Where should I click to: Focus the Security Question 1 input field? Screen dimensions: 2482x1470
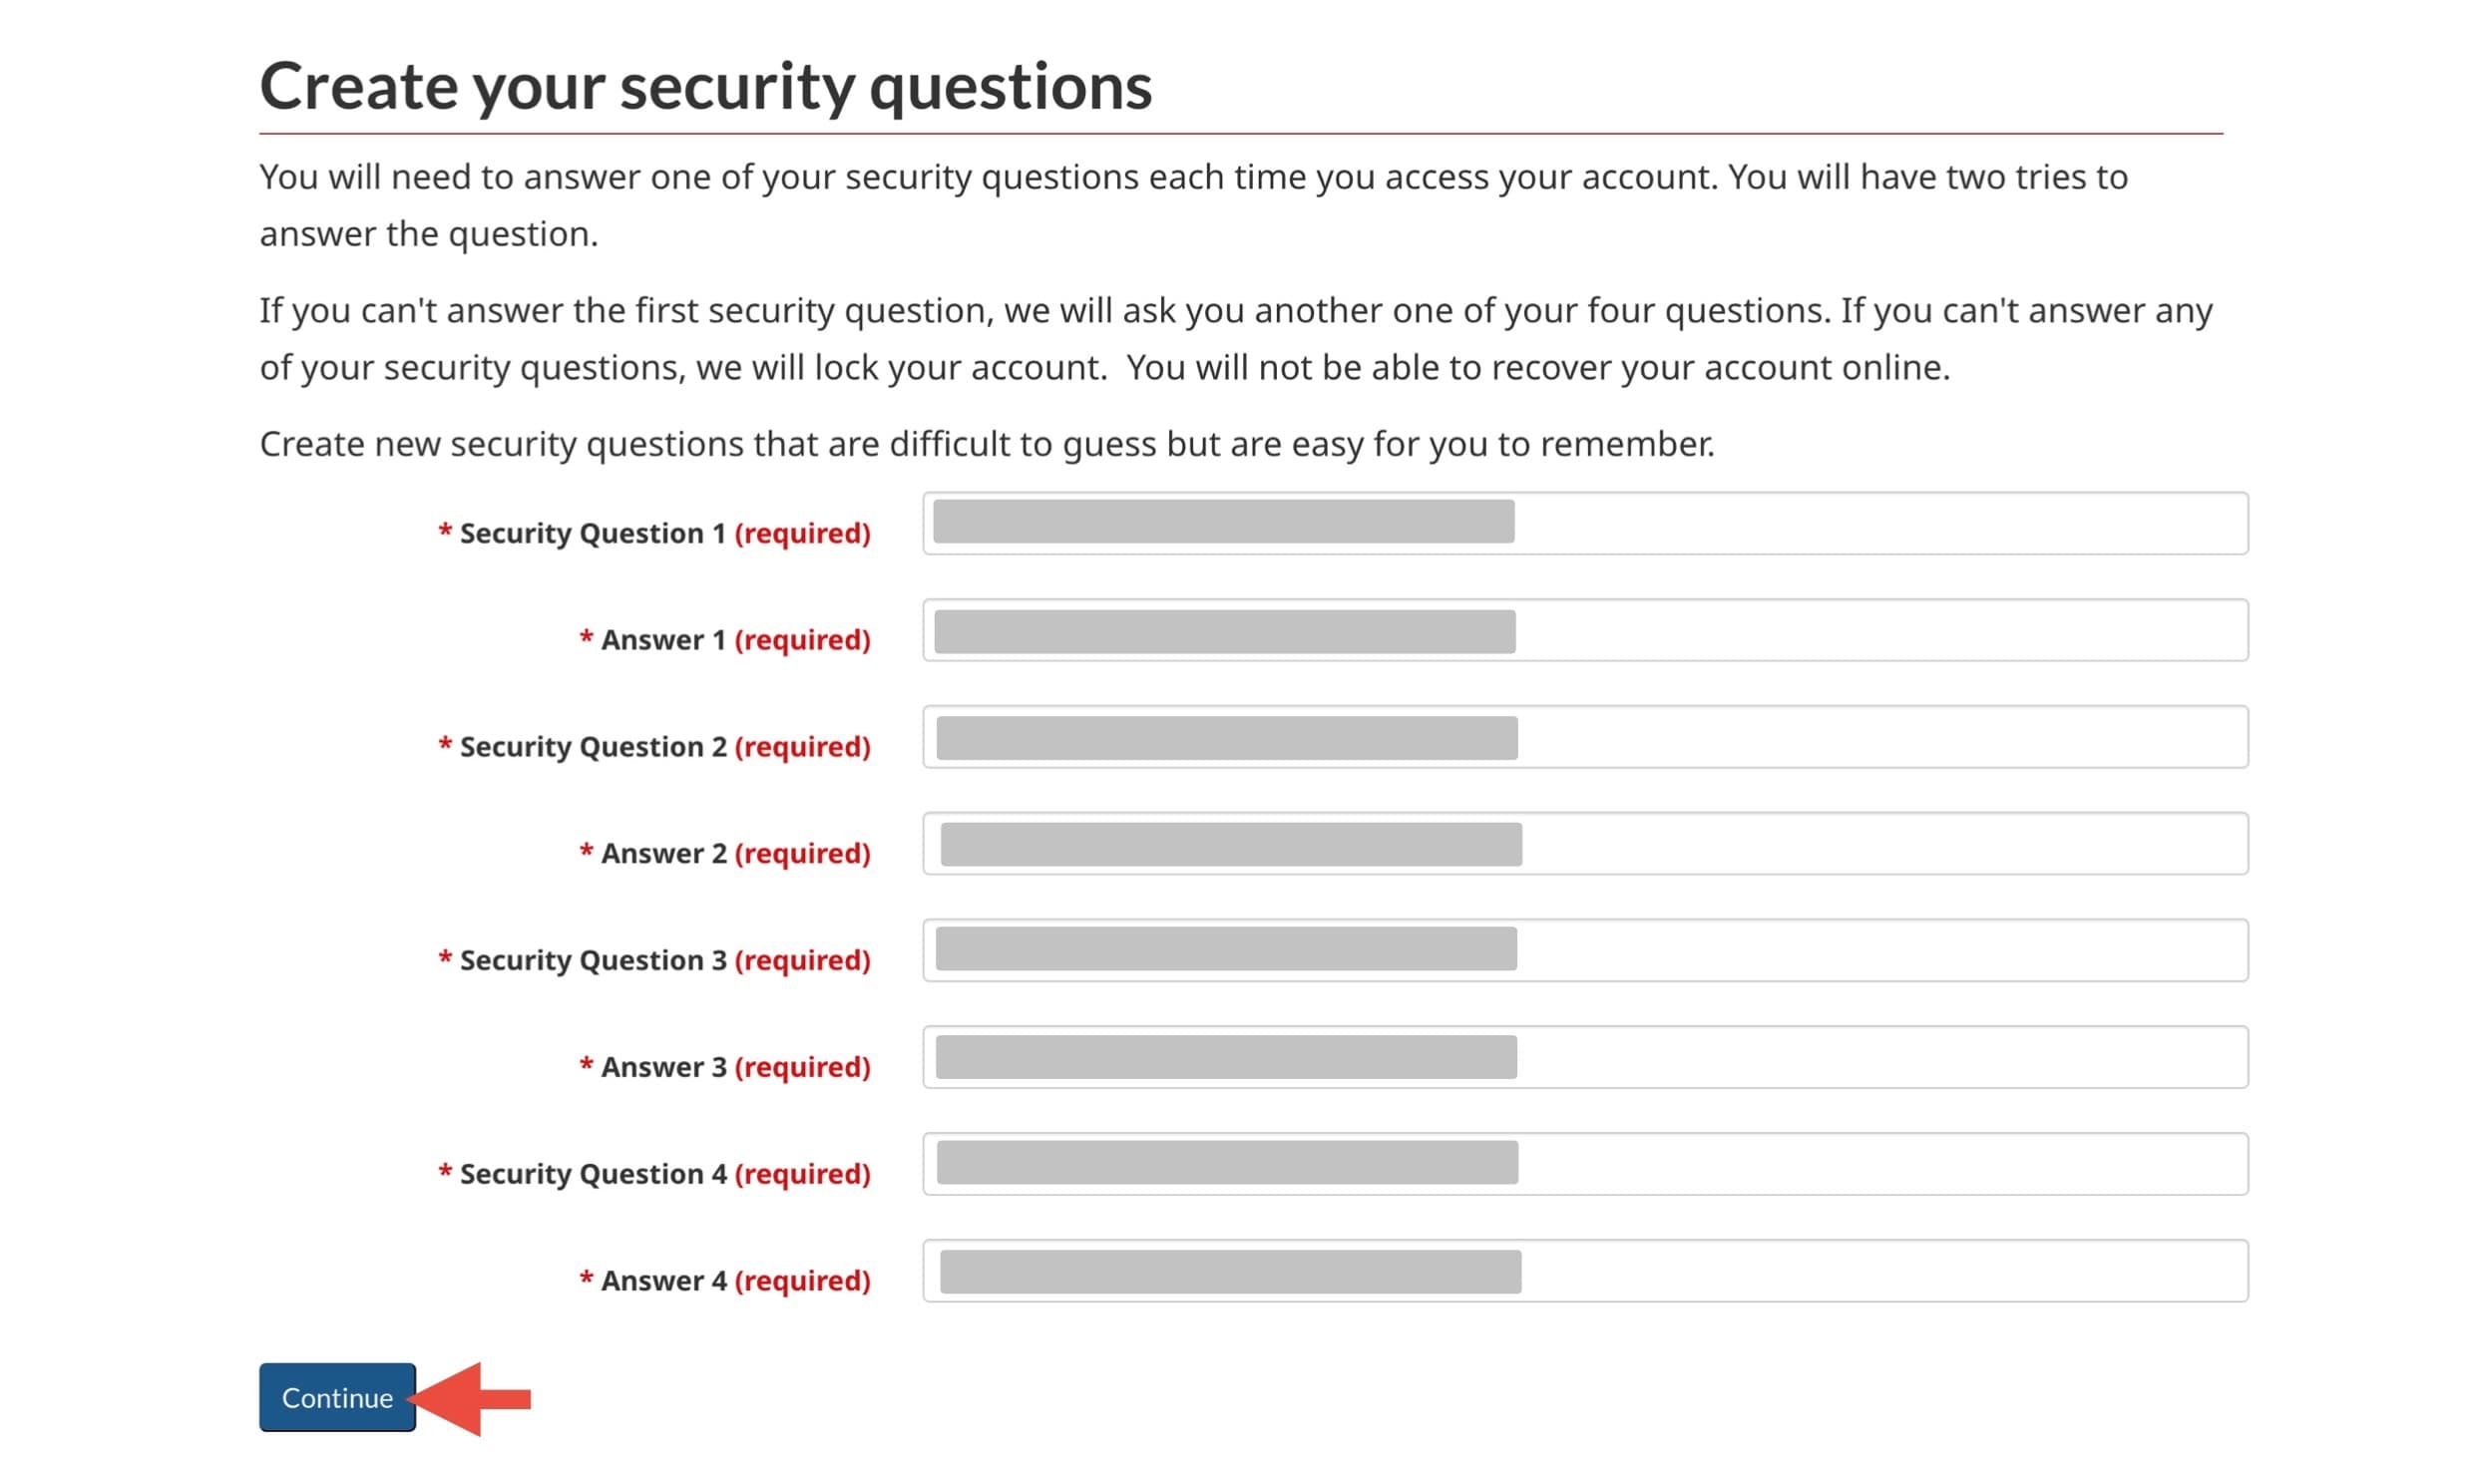(1584, 524)
